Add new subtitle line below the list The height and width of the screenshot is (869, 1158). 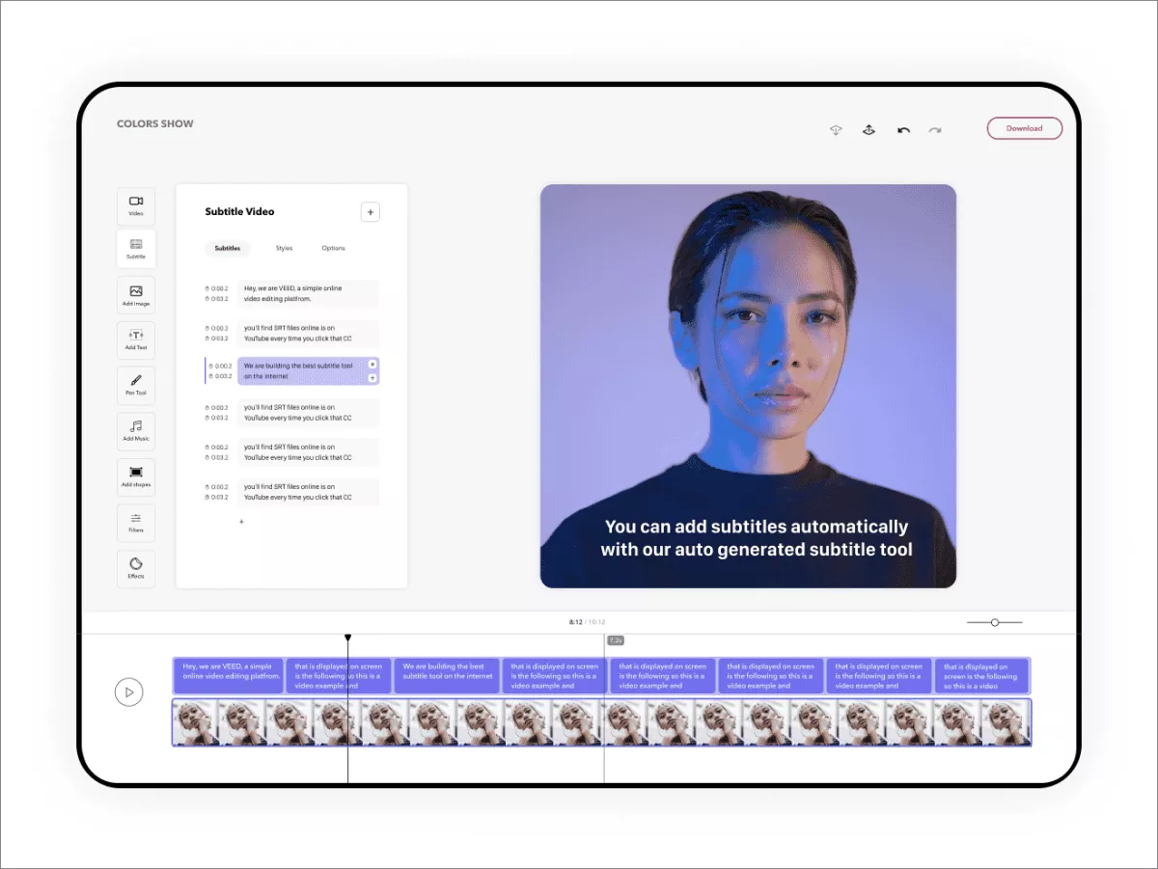tap(241, 522)
